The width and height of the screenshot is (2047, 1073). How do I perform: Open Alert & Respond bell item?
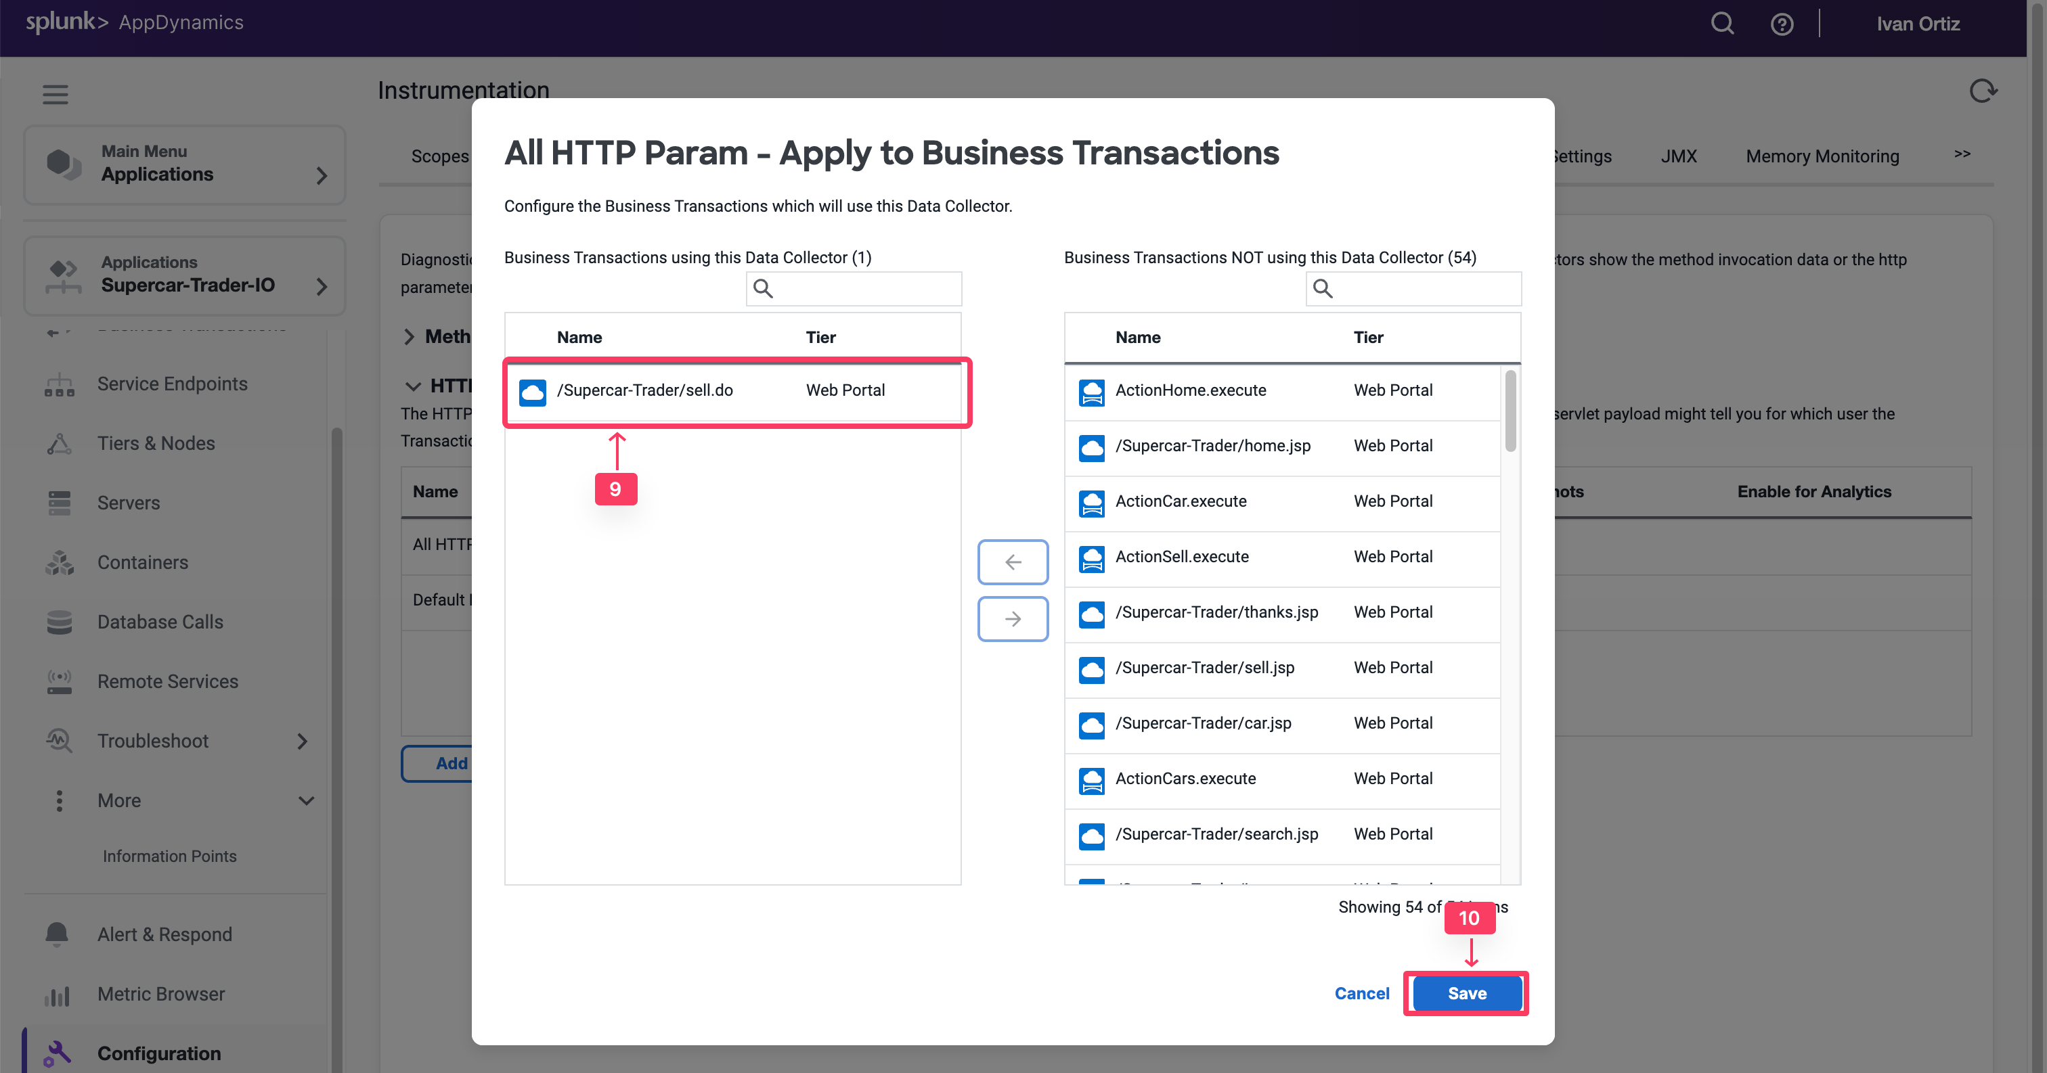point(164,934)
